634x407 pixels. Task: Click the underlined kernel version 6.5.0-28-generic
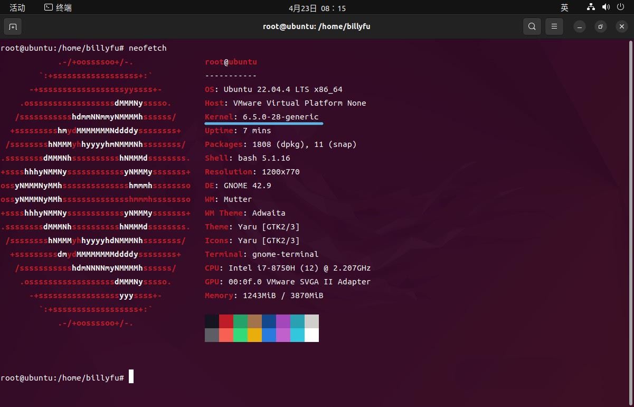pyautogui.click(x=280, y=117)
